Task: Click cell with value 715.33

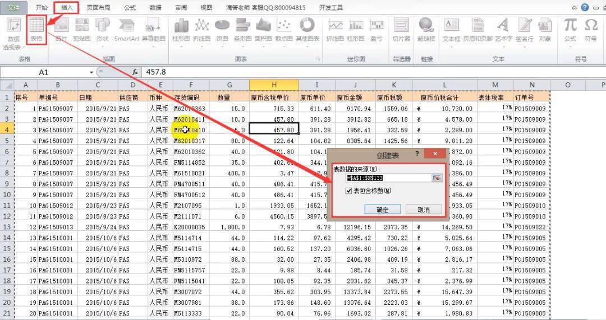Action: tap(274, 109)
